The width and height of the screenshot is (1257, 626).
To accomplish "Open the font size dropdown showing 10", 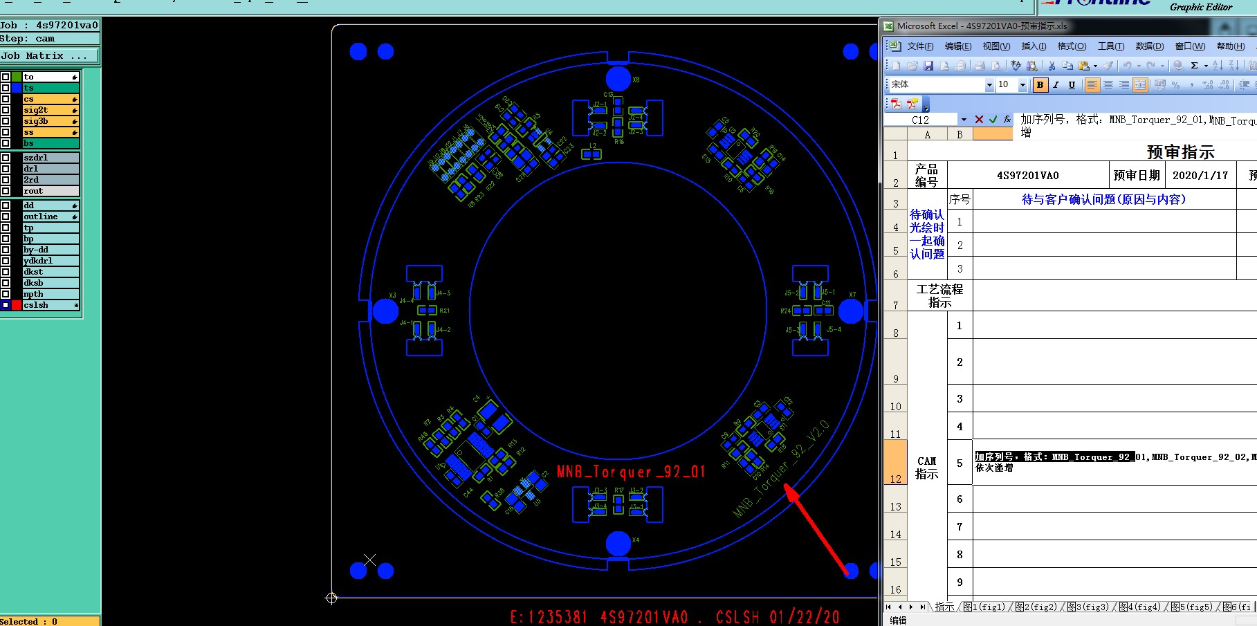I will click(1022, 85).
